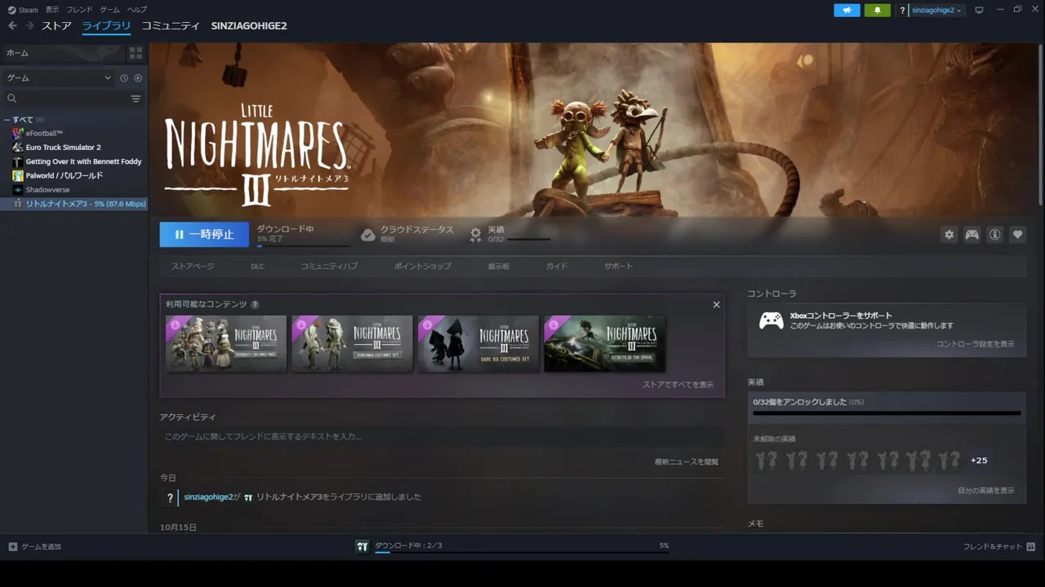Viewport: 1045px width, 587px height.
Task: Click the sinziagohige2 activity user link
Action: pos(208,497)
